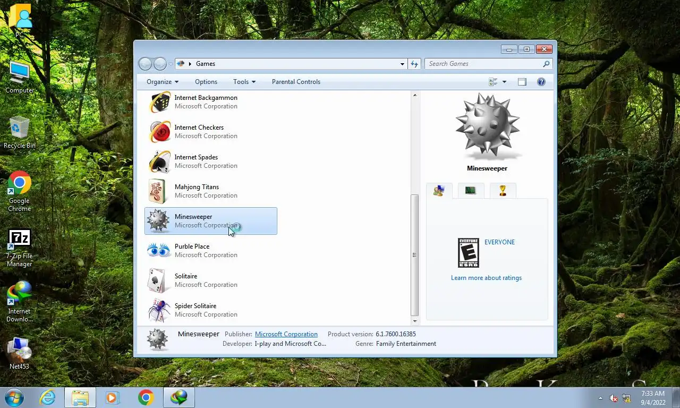Screen dimensions: 680x408
Task: Click the network tray icon
Action: [626, 398]
